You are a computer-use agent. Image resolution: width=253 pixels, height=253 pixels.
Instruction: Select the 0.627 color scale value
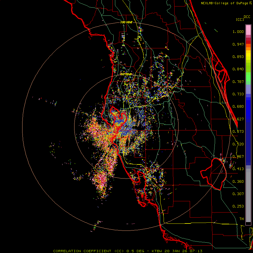(x=238, y=119)
